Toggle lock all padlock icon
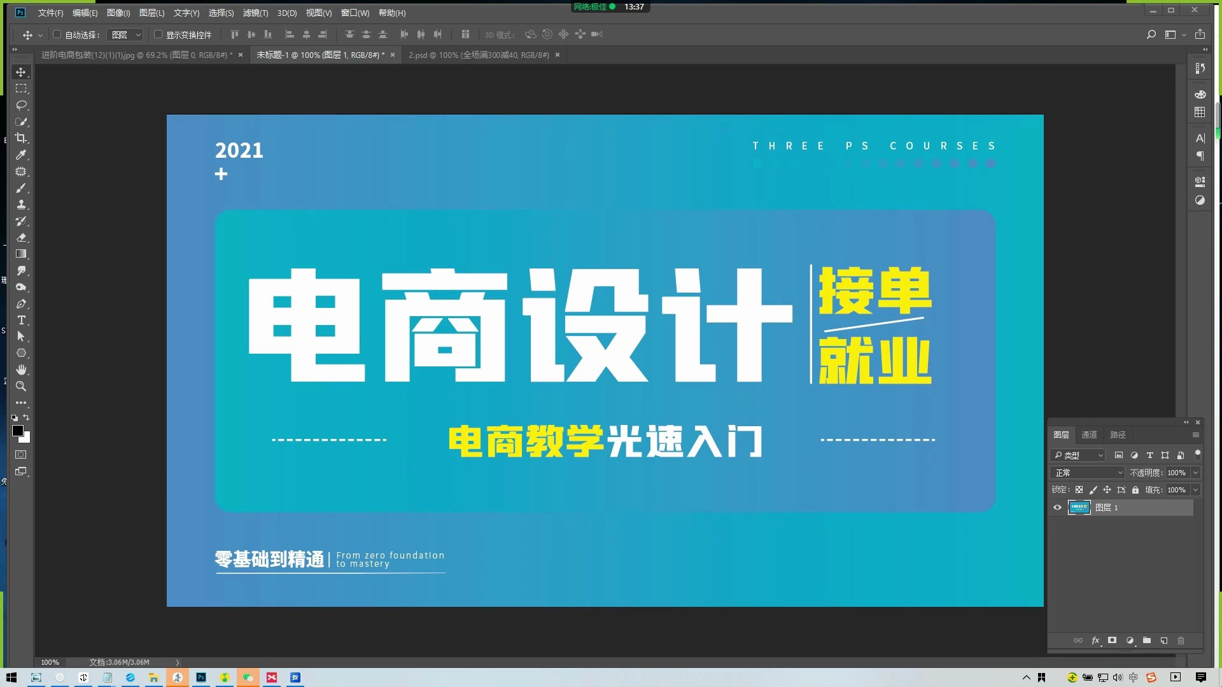1222x687 pixels. click(x=1135, y=490)
